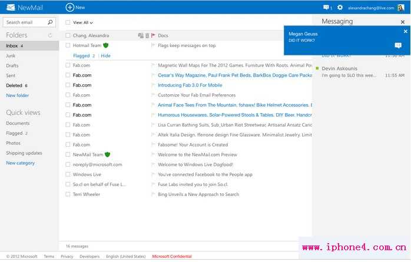Open the Shipping updates quick view
The image size is (411, 262).
(24, 153)
